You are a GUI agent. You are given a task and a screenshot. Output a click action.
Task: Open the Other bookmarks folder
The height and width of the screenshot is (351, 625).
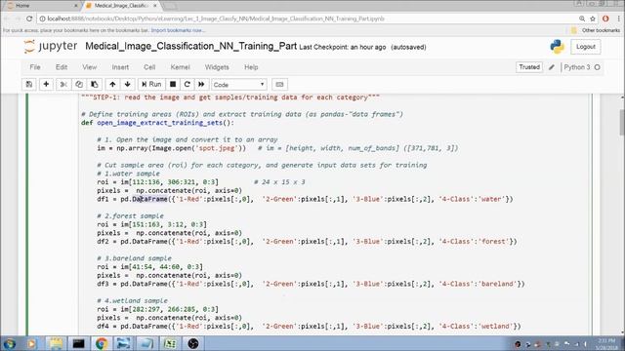pos(595,30)
